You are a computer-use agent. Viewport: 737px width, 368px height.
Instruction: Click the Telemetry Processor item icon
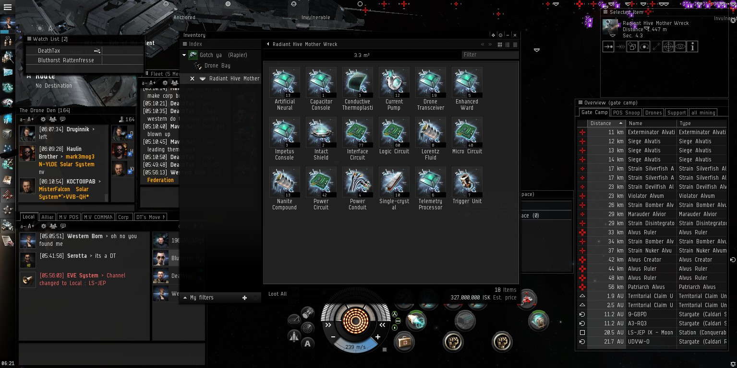coord(431,182)
